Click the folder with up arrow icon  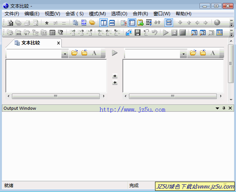pos(44,33)
